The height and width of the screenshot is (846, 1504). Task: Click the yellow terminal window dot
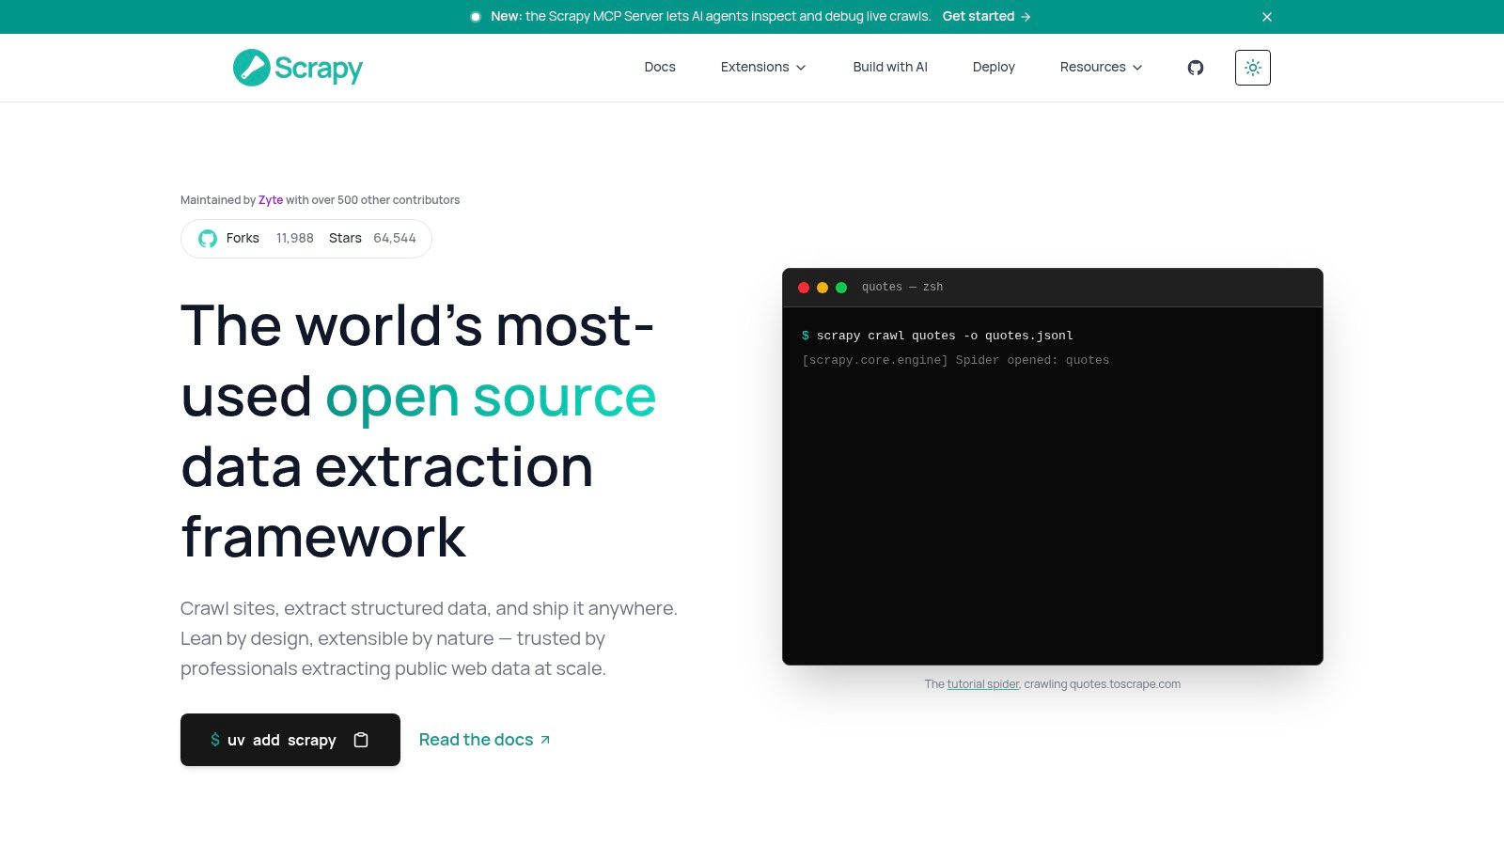[x=822, y=288]
